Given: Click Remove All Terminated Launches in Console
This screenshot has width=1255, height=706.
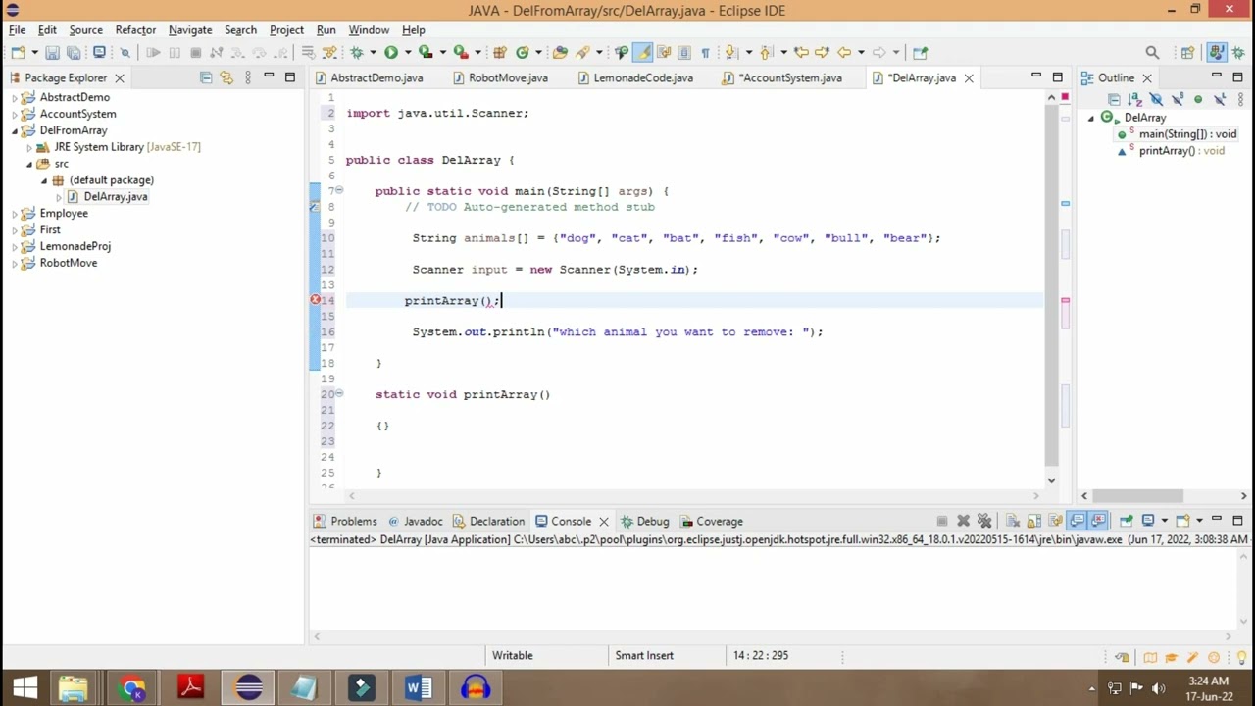Looking at the screenshot, I should (x=984, y=521).
